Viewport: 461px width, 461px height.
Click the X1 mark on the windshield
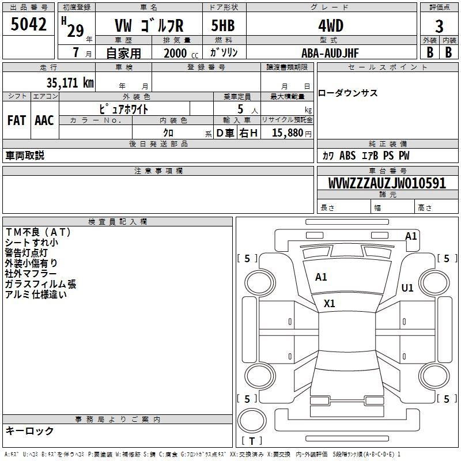(329, 304)
